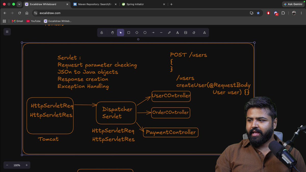
Task: Select the Diamond shape tool
Action: click(137, 33)
